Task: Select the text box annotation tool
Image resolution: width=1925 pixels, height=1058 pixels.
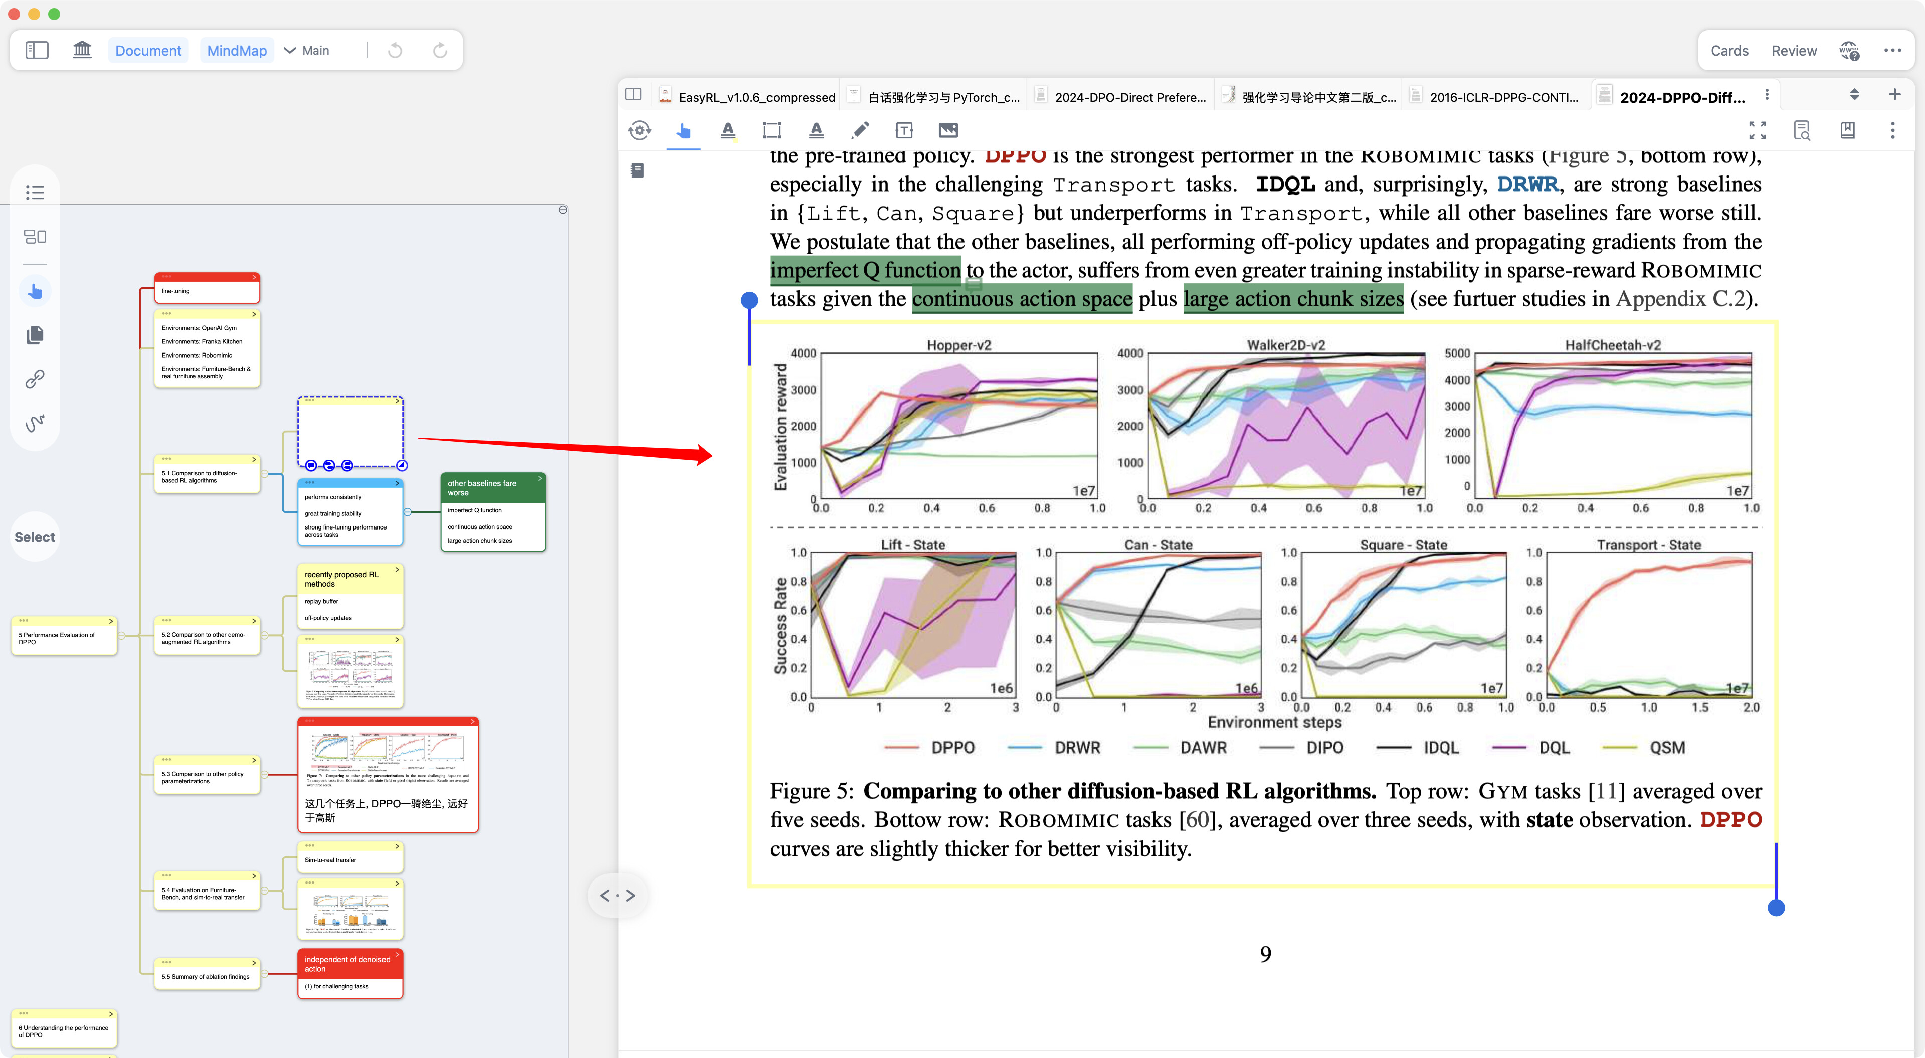Action: pos(904,130)
